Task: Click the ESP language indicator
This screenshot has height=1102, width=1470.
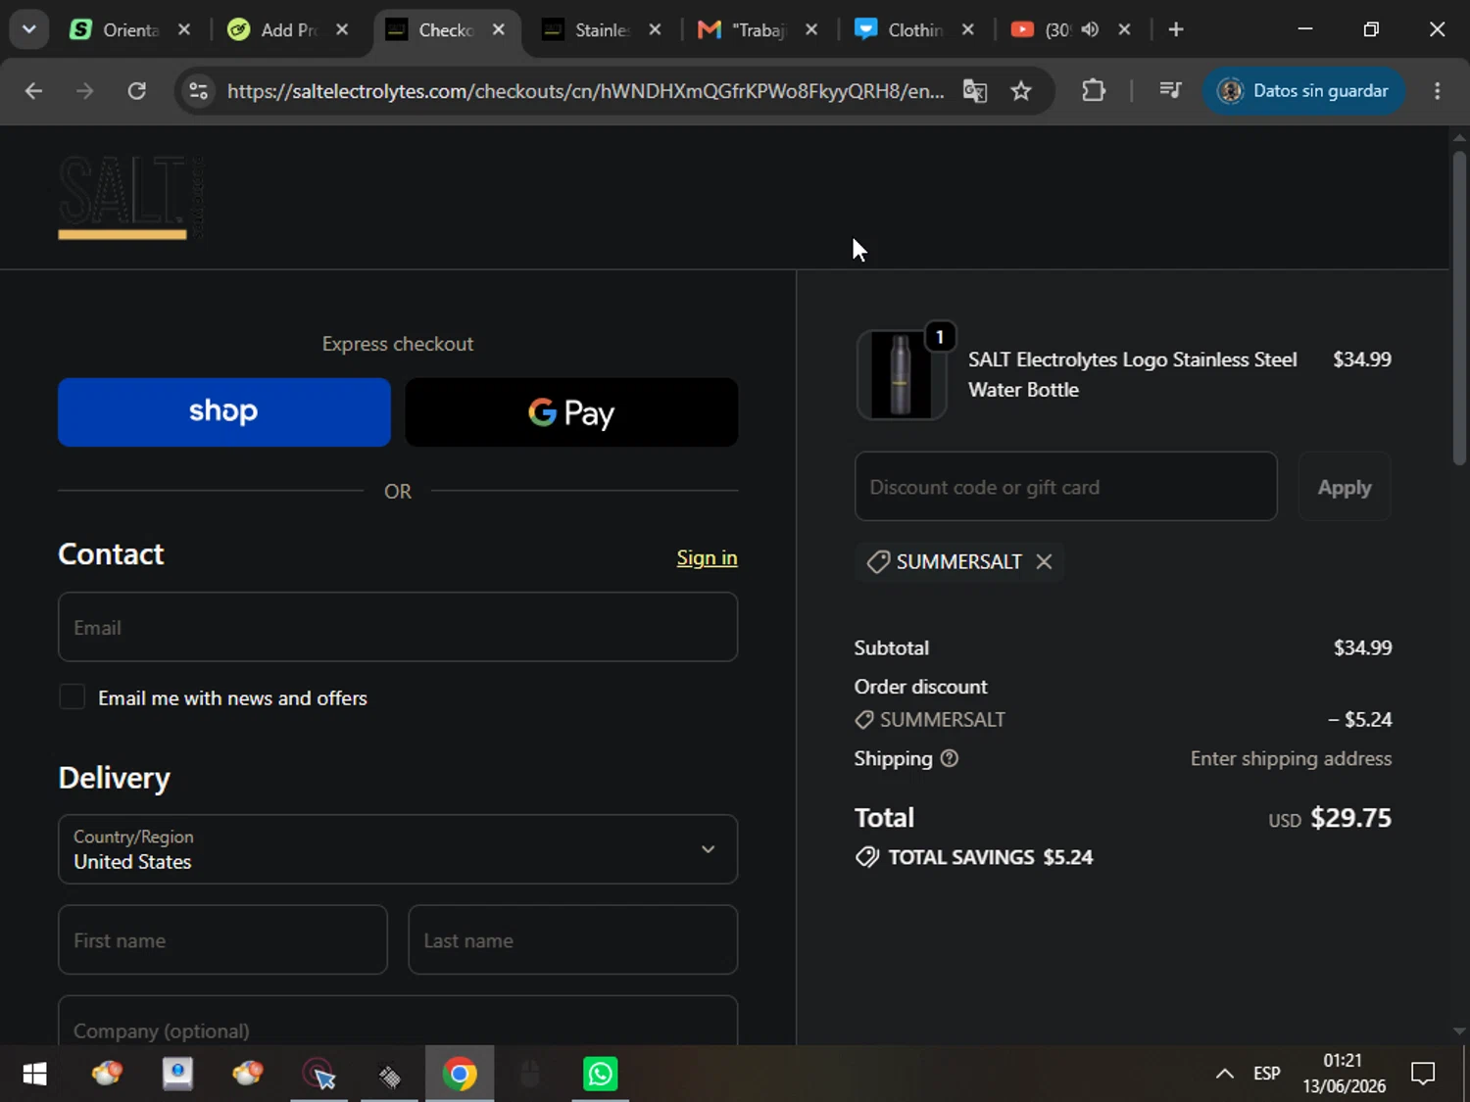Action: coord(1266,1074)
